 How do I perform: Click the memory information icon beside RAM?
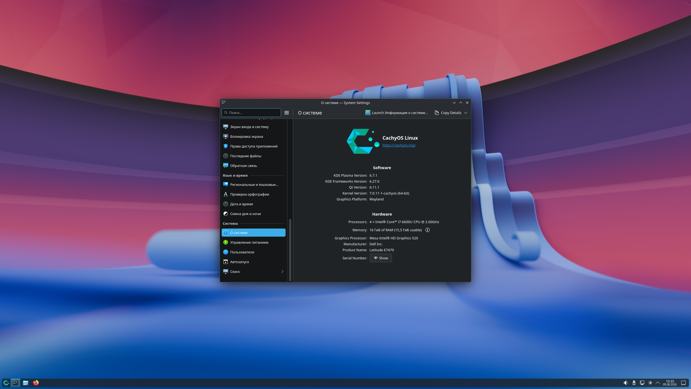(428, 230)
